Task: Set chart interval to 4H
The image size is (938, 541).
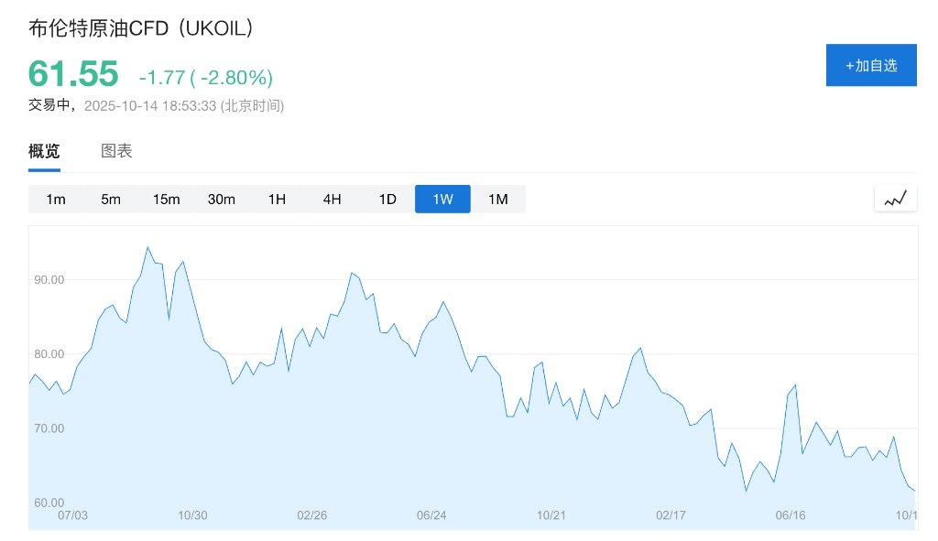Action: [332, 200]
